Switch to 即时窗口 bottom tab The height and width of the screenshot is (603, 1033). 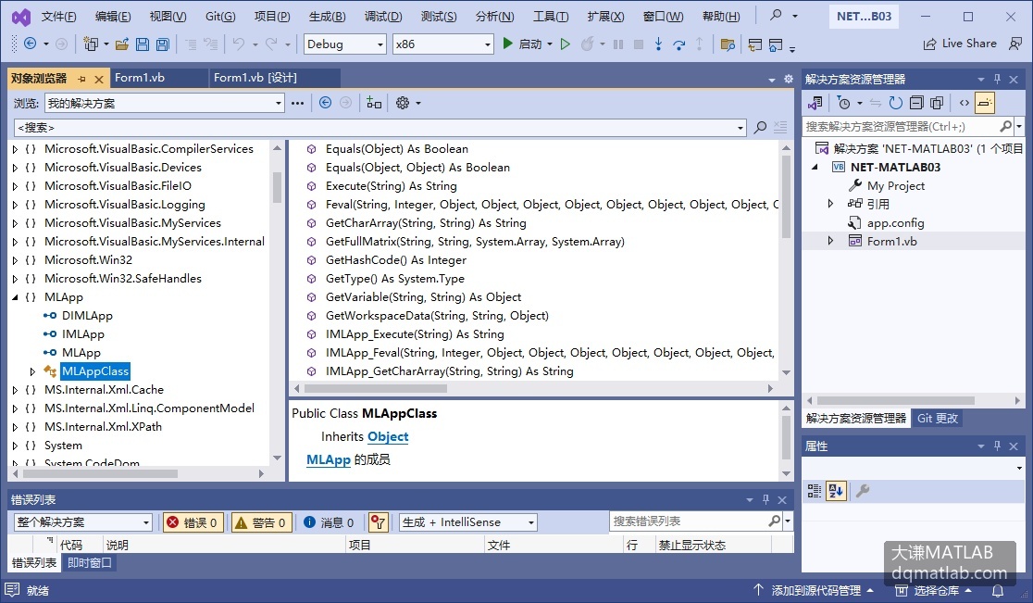(x=90, y=563)
